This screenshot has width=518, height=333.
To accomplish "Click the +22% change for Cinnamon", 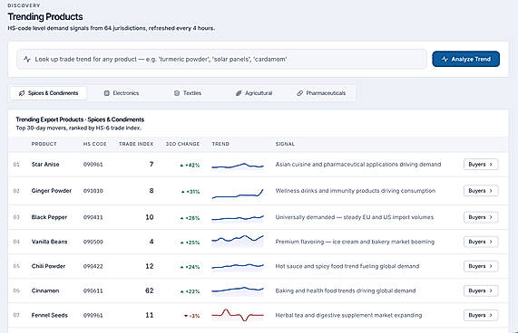I will coord(190,291).
